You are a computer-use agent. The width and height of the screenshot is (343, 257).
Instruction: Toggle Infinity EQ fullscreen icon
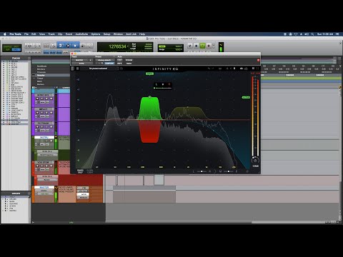[257, 69]
